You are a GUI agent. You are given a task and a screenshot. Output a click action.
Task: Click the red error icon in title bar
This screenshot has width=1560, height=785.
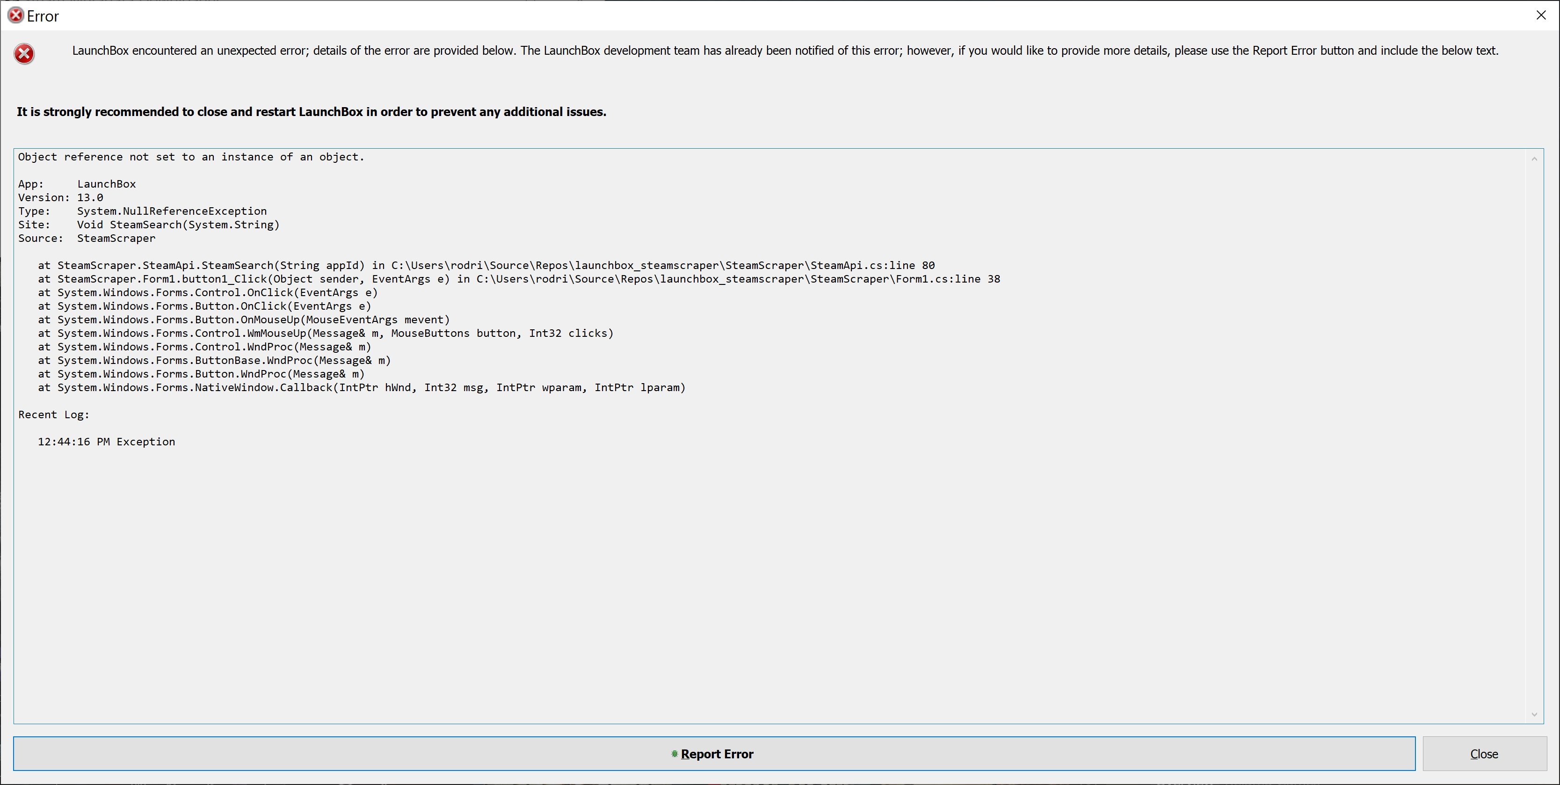(15, 16)
